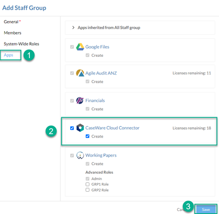
Task: Click the 'Licenses remaining: 11' text
Action: pyautogui.click(x=192, y=73)
